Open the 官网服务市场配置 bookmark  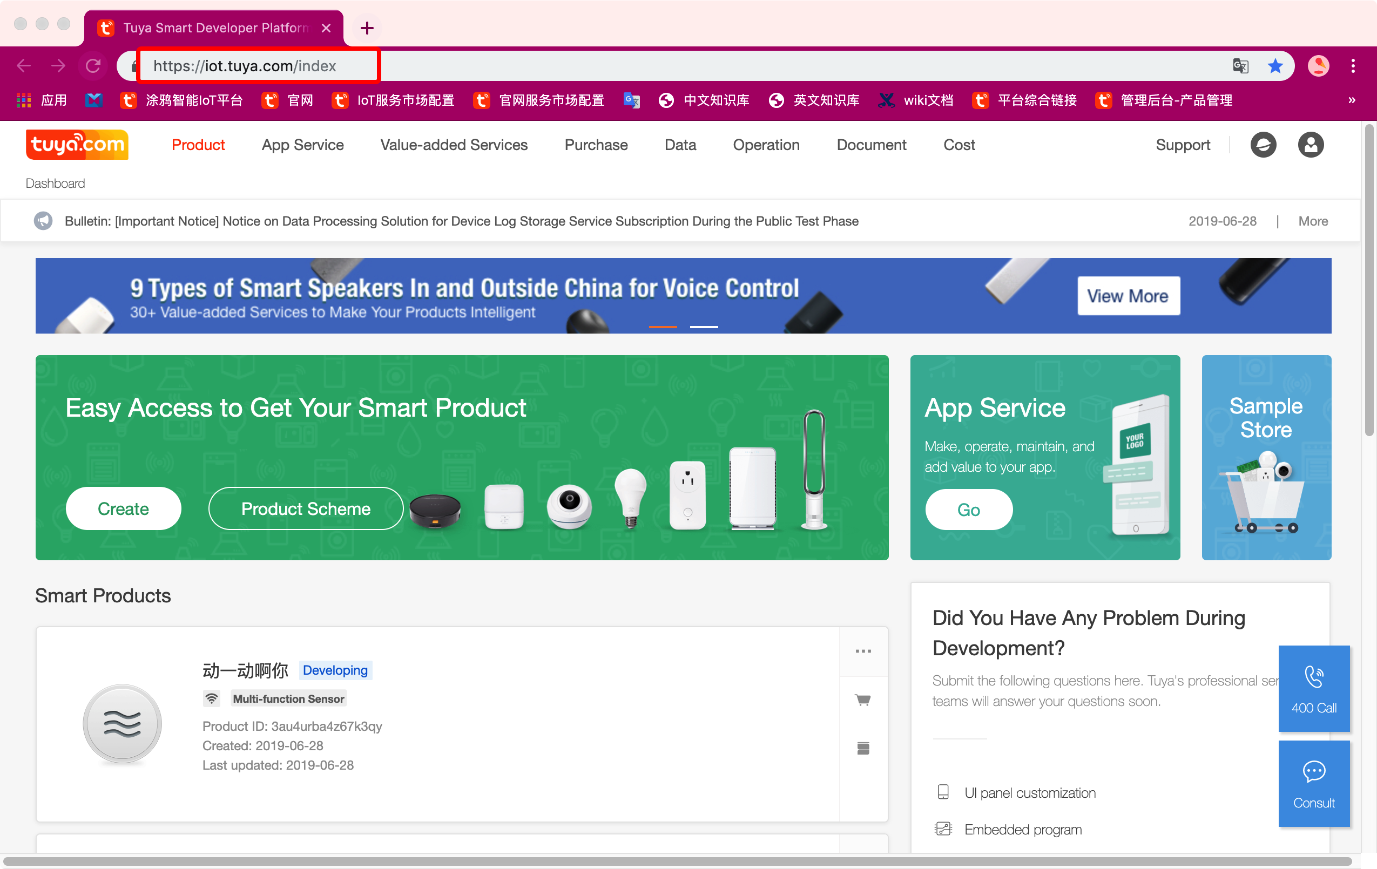pyautogui.click(x=539, y=100)
